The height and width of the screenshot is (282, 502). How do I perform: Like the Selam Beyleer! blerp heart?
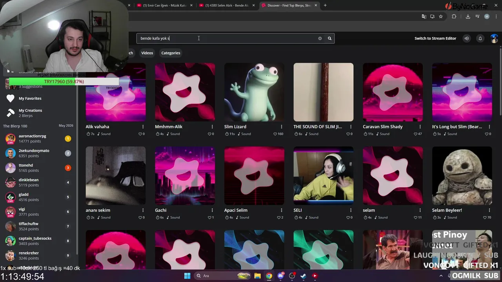pyautogui.click(x=484, y=217)
